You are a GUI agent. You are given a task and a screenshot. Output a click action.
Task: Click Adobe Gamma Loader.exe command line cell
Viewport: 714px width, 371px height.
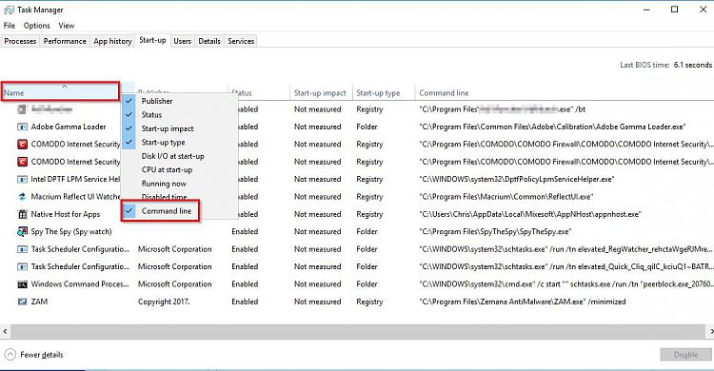(x=552, y=127)
